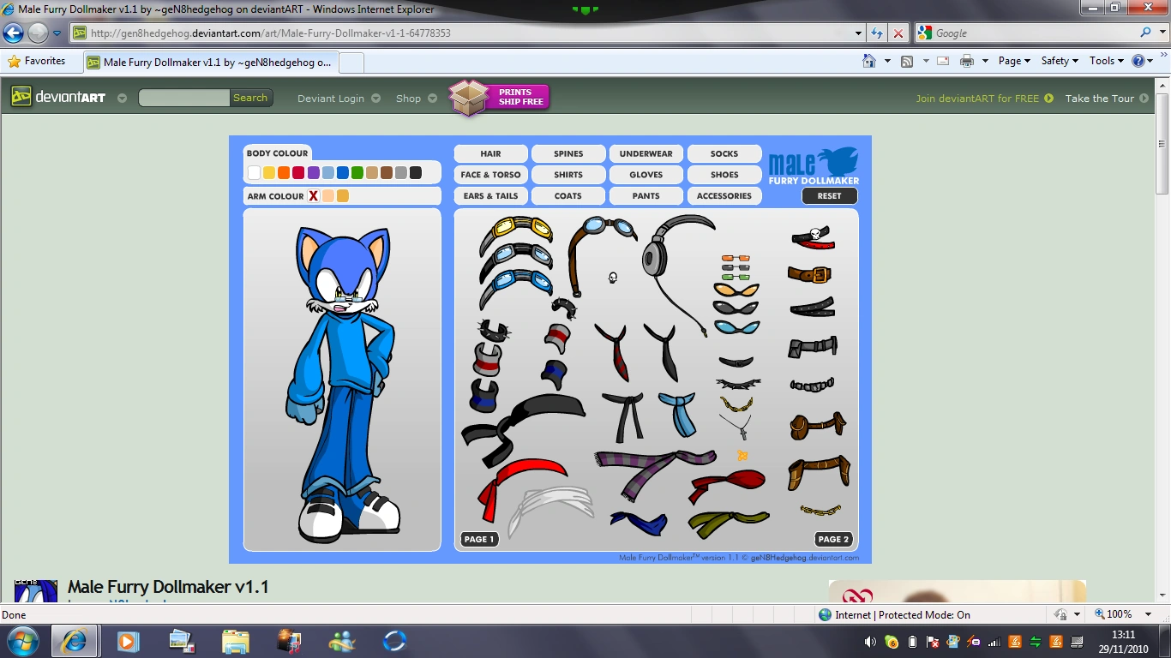1171x658 pixels.
Task: Open the HAIR category
Action: 490,153
